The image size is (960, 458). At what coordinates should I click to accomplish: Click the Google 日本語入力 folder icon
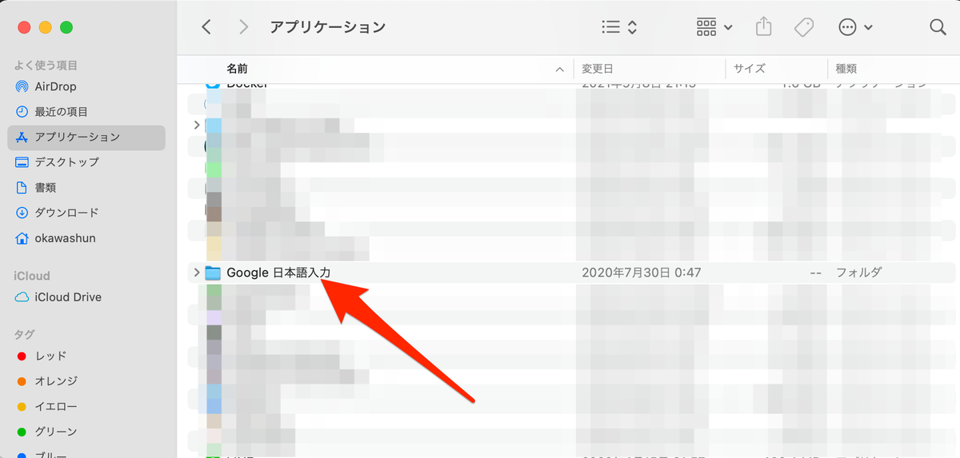click(213, 273)
